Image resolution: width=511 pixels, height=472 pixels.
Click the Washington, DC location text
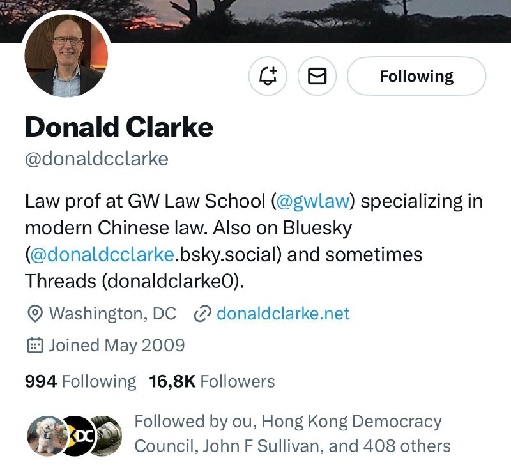[x=112, y=314]
